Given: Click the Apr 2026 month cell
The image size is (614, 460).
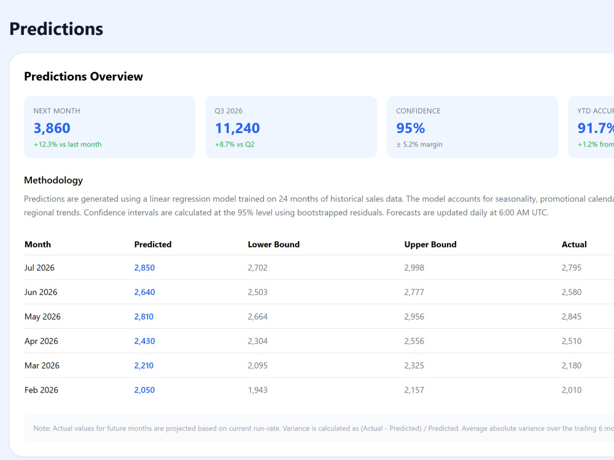Looking at the screenshot, I should point(41,341).
